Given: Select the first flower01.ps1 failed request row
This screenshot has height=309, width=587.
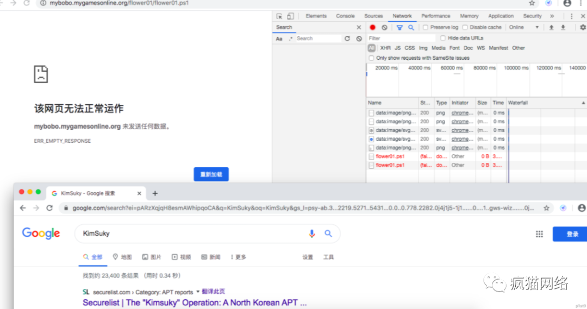Looking at the screenshot, I should click(x=436, y=156).
